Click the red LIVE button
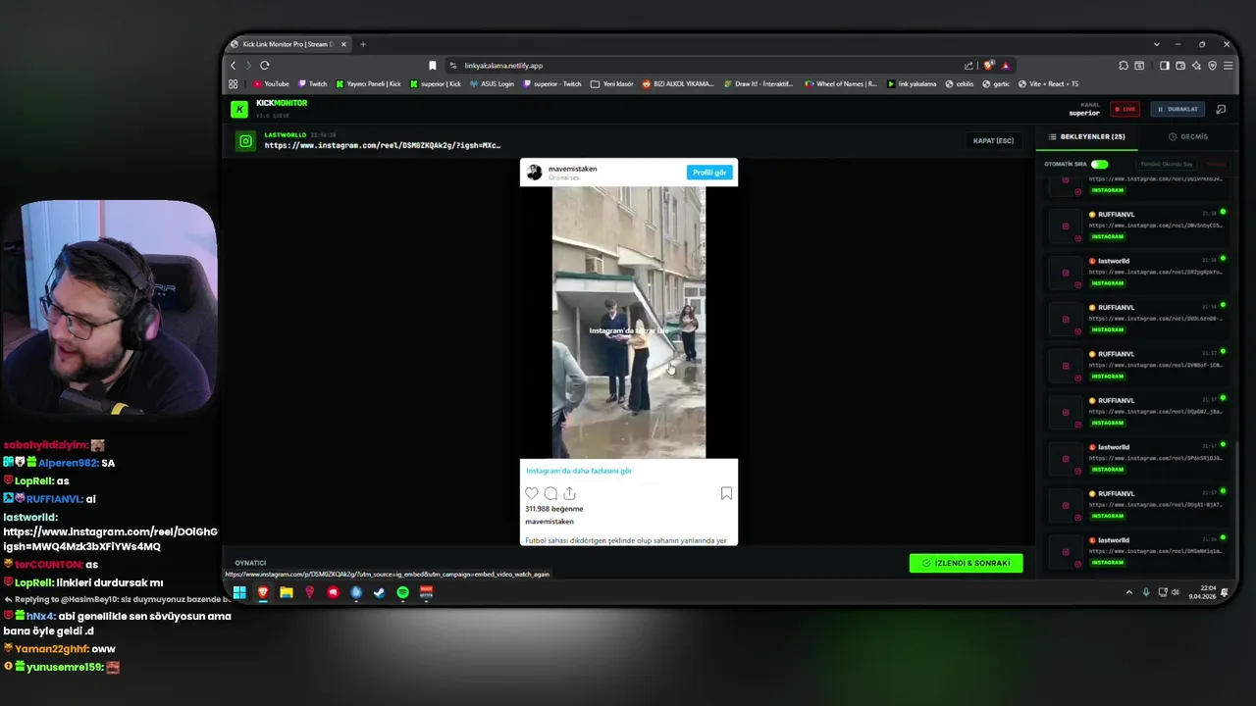The image size is (1256, 706). point(1124,109)
